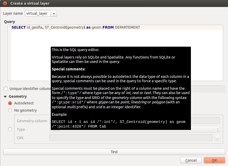
Task: Click the FROM keyword in the query
Action: pos(108,27)
